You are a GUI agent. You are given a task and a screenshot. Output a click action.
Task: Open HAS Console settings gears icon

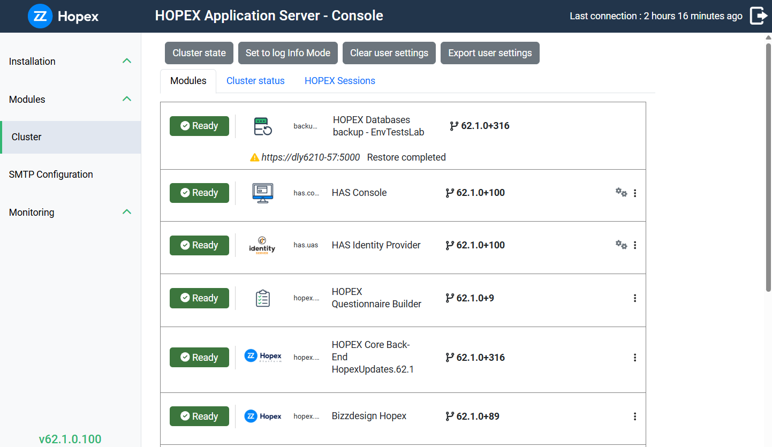pos(621,193)
